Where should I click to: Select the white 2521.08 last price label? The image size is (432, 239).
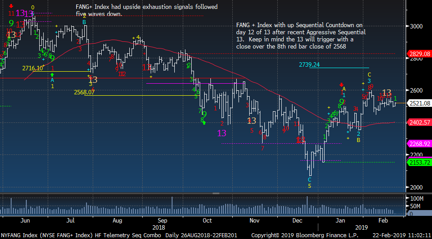point(419,103)
